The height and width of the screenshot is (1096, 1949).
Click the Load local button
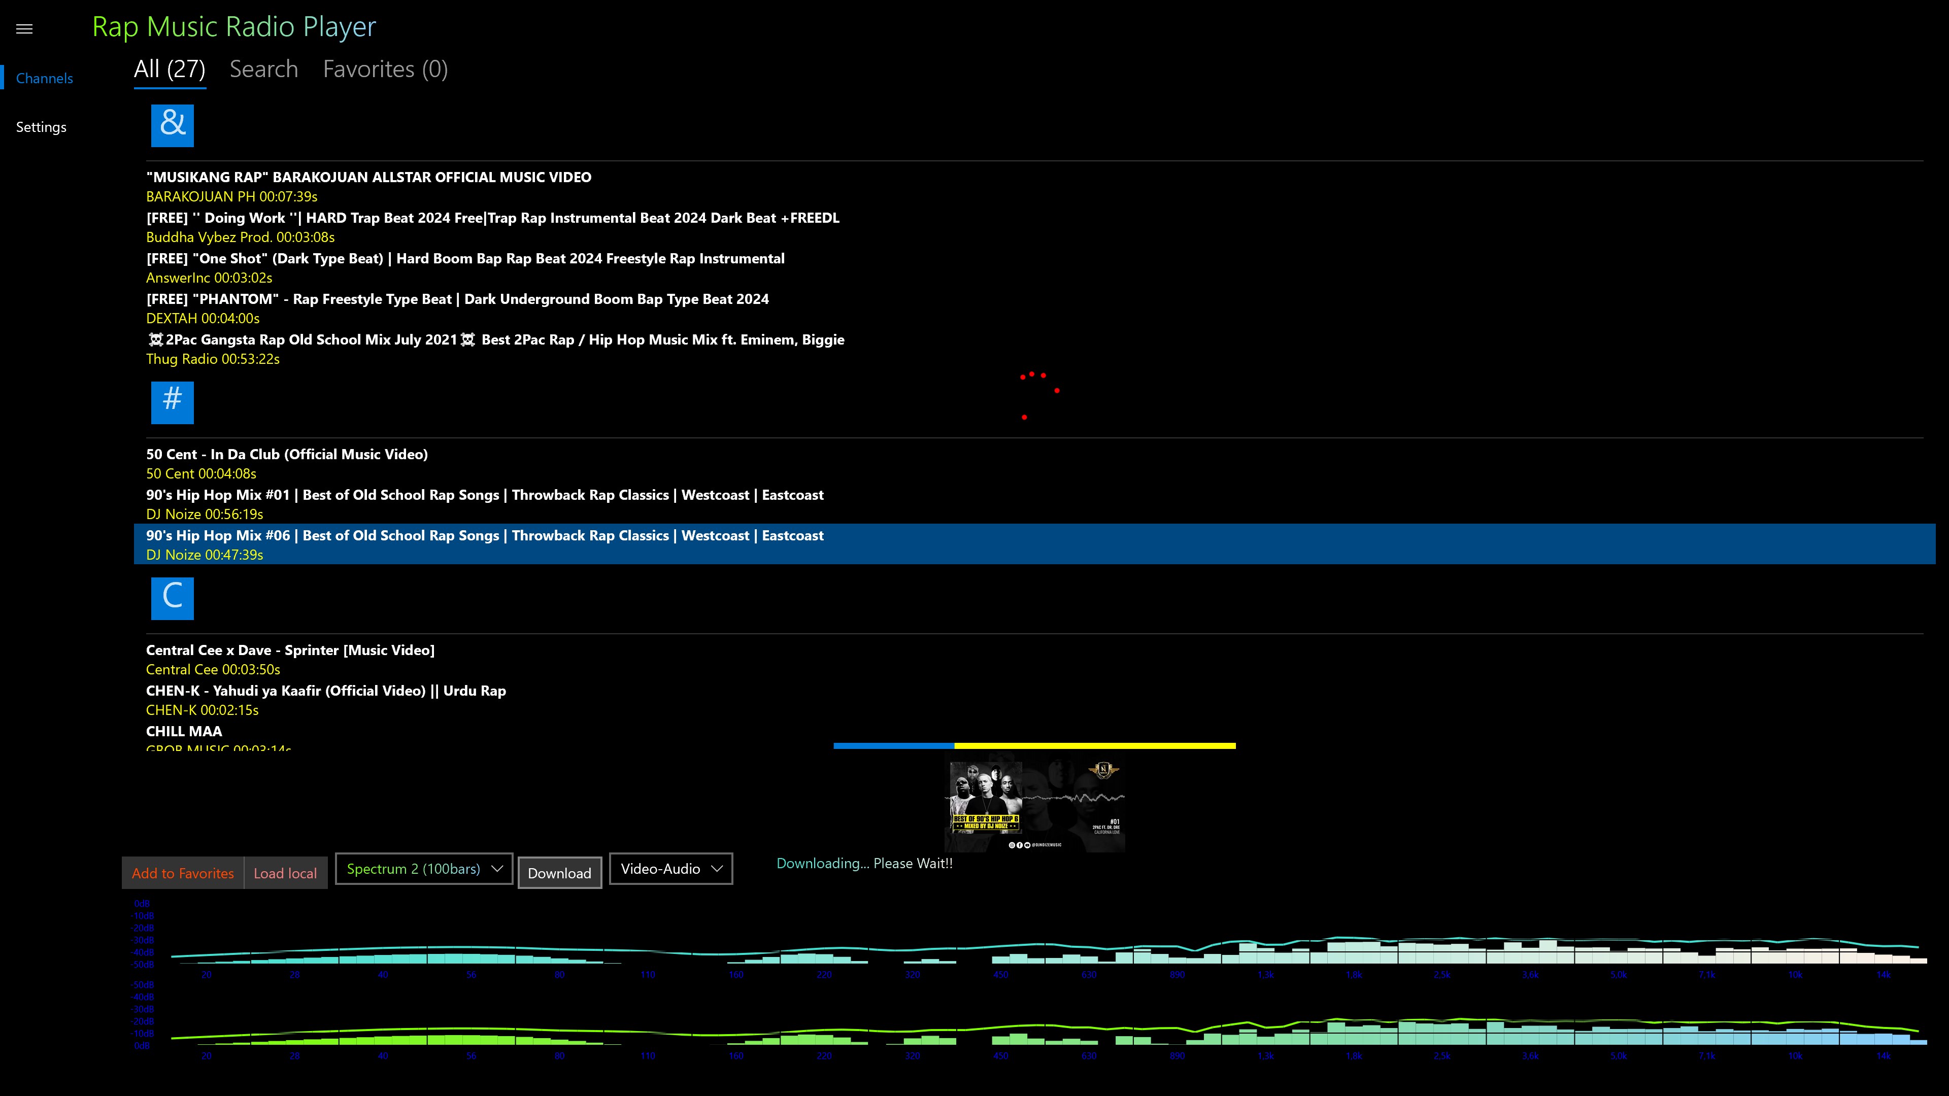point(285,873)
